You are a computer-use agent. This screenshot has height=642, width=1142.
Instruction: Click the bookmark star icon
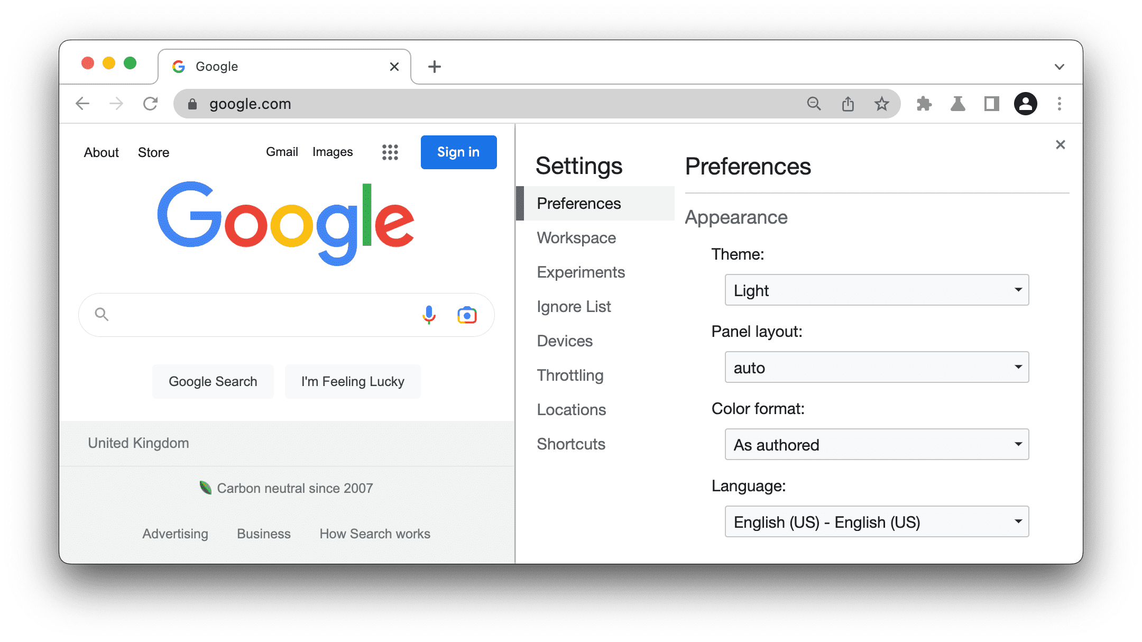(x=881, y=104)
